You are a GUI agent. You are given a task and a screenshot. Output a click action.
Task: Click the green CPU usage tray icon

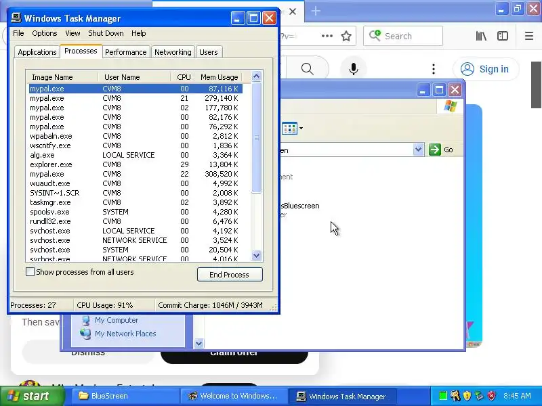442,396
